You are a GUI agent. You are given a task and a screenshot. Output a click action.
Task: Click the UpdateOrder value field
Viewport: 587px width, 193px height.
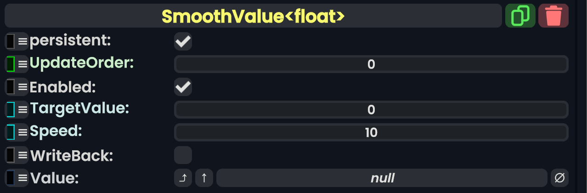point(371,64)
